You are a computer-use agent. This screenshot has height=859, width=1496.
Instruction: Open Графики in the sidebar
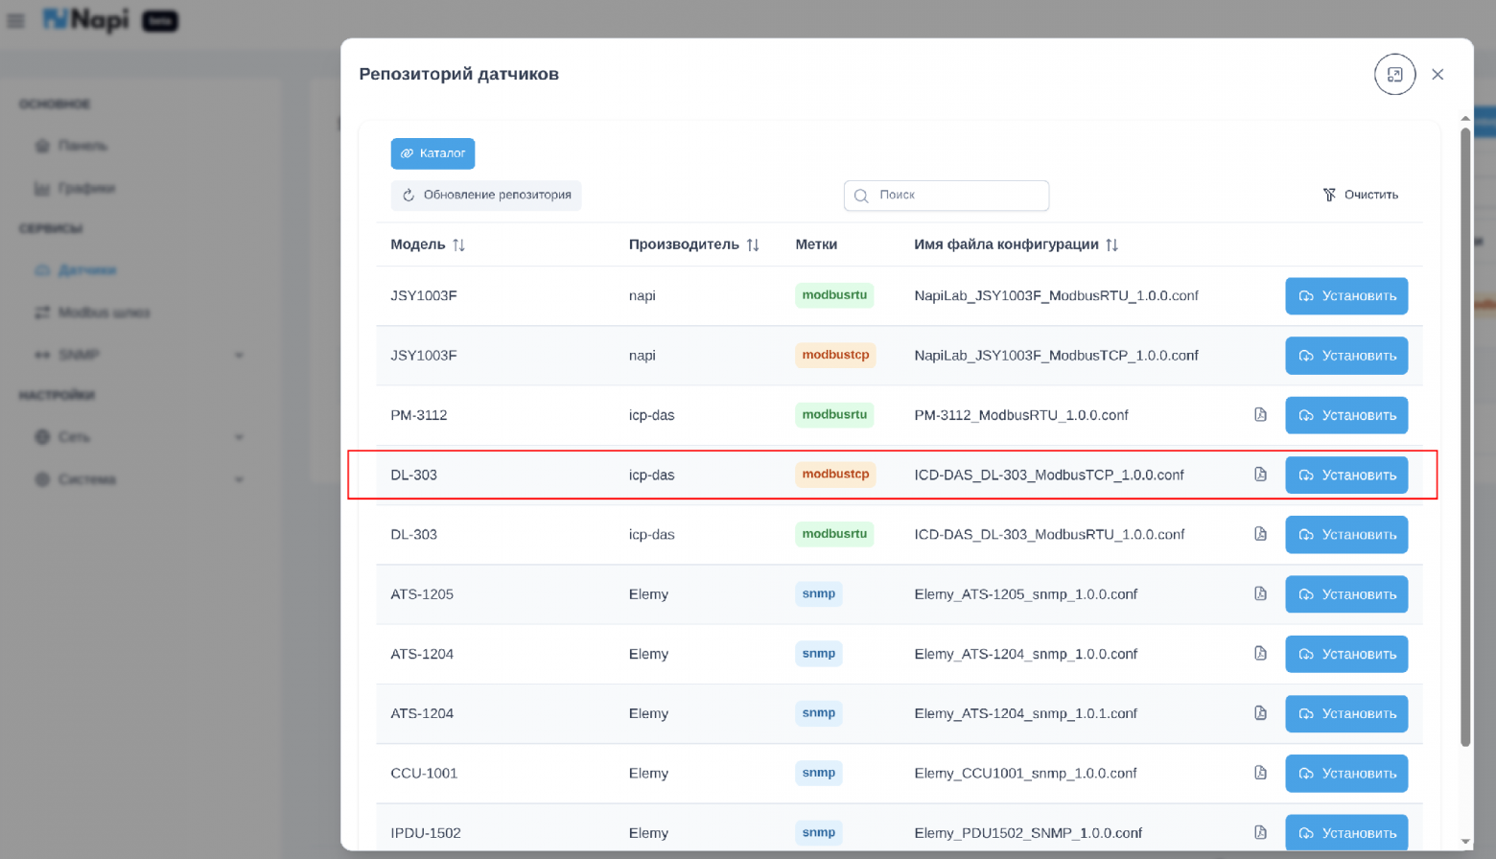[75, 188]
